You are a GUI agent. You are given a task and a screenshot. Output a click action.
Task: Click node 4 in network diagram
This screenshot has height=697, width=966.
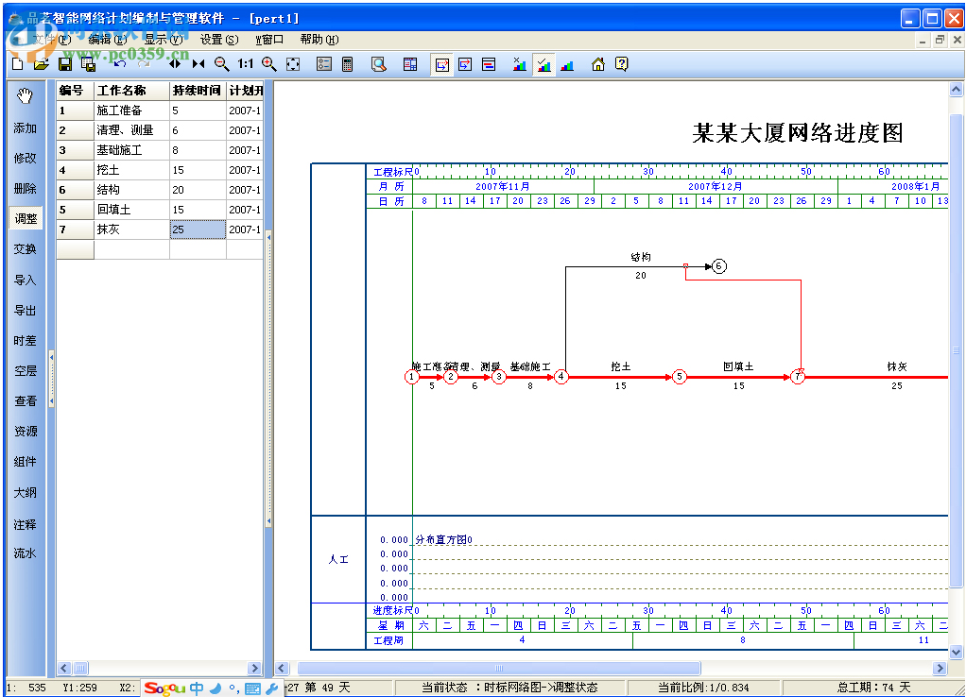[561, 376]
